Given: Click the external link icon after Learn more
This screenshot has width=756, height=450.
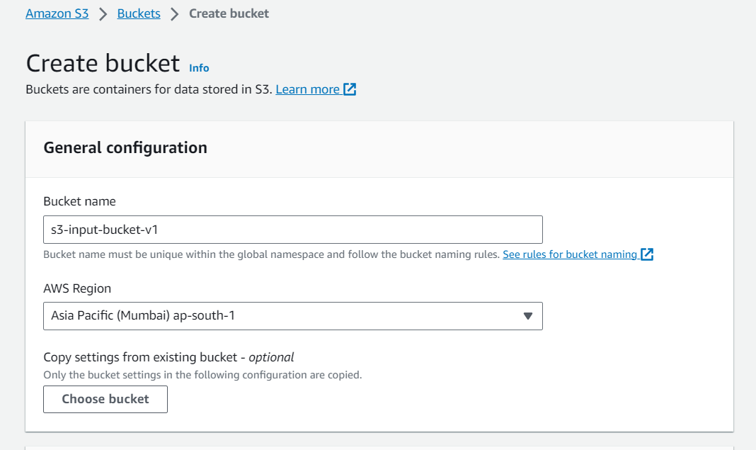Looking at the screenshot, I should (350, 89).
